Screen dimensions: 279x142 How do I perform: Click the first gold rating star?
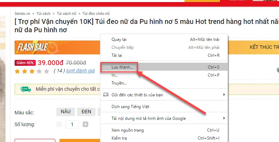pyautogui.click(x=17, y=71)
